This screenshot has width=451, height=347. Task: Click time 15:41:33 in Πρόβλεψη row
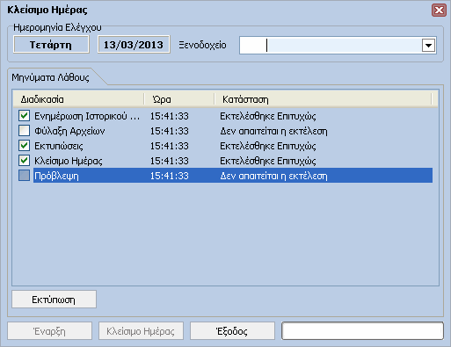coord(170,176)
